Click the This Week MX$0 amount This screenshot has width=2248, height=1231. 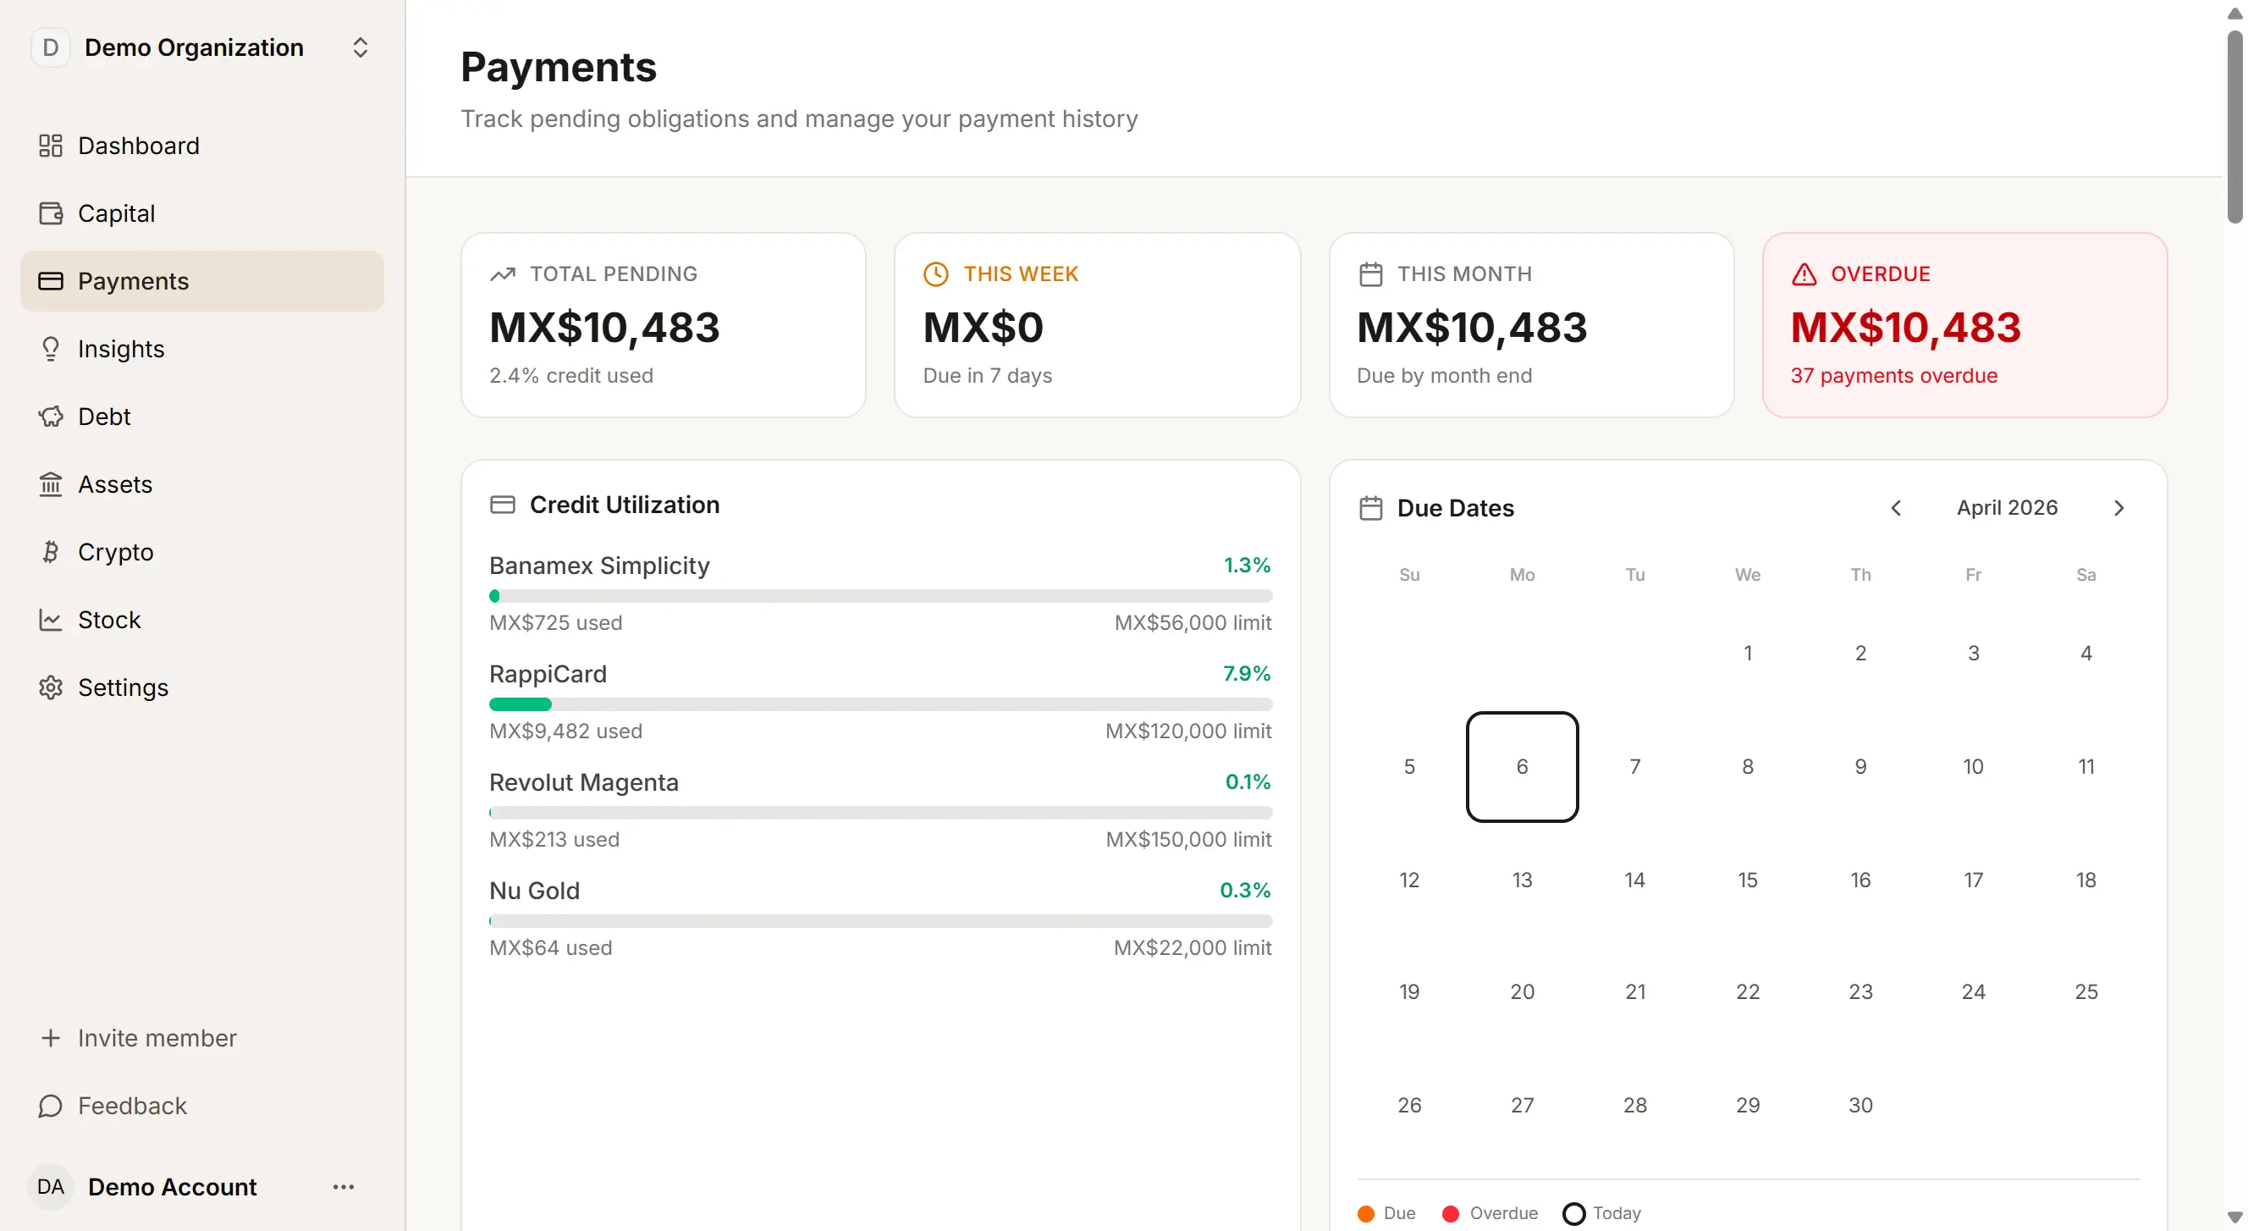(983, 328)
